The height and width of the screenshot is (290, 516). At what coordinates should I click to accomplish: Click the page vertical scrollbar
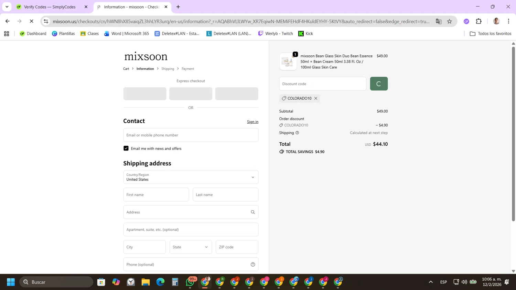click(x=513, y=134)
